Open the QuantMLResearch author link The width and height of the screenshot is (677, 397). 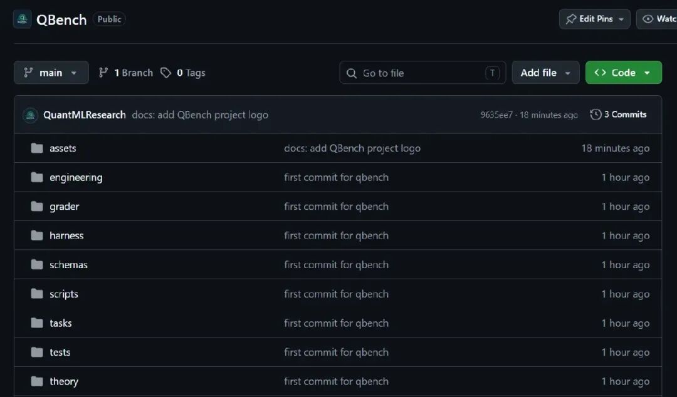point(85,115)
